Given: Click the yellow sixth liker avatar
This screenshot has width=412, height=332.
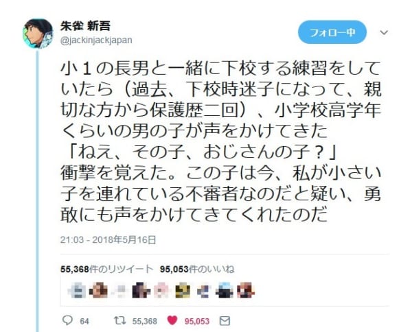Looking at the screenshot, I should 183,290.
